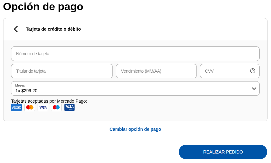The image size is (271, 163).
Task: Expand the Meses installments chevron
Action: pos(254,89)
